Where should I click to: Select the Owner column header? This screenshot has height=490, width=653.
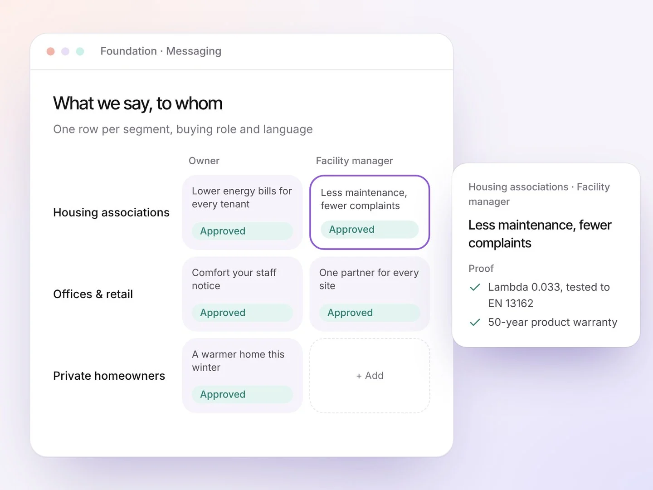tap(204, 161)
